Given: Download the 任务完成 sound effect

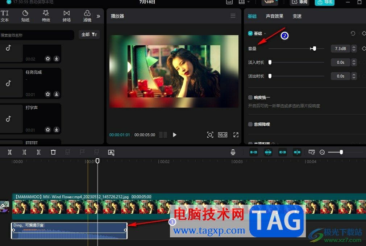Looking at the screenshot, I should pos(57,94).
